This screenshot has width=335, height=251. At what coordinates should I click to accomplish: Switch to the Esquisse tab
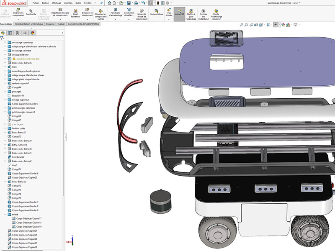point(51,24)
